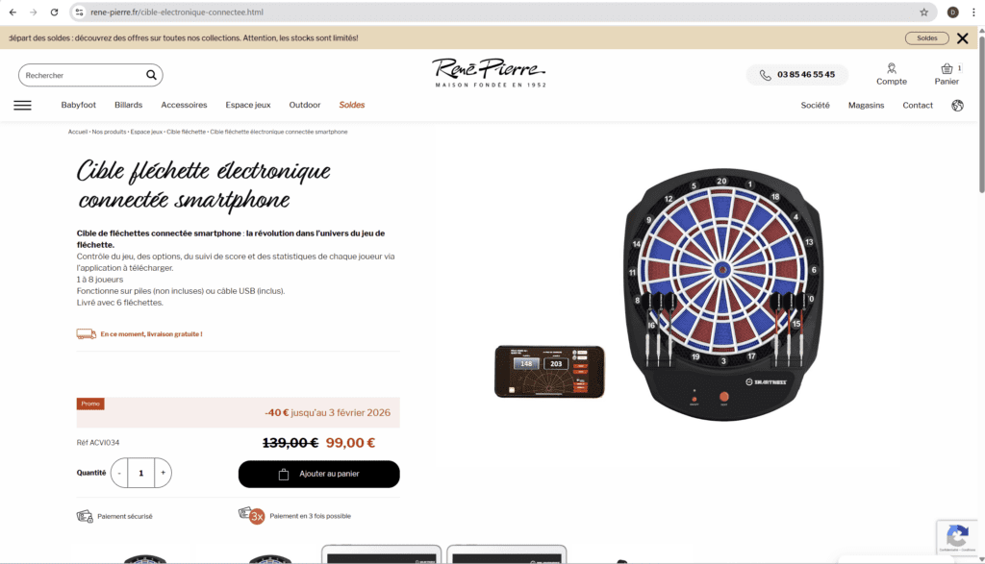985x564 pixels.
Task: Open the Babyfoot menu
Action: [79, 105]
